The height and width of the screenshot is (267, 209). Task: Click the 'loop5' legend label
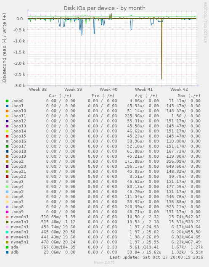point(17,192)
